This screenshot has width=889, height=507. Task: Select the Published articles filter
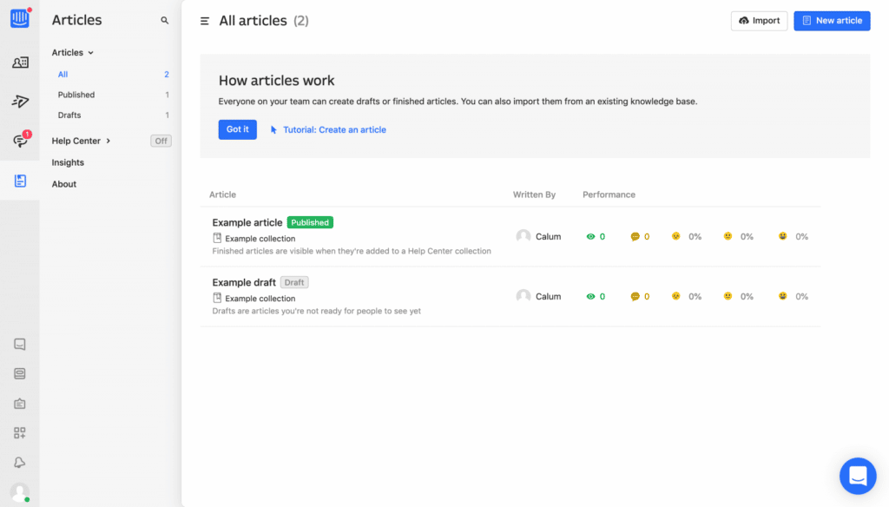(76, 95)
